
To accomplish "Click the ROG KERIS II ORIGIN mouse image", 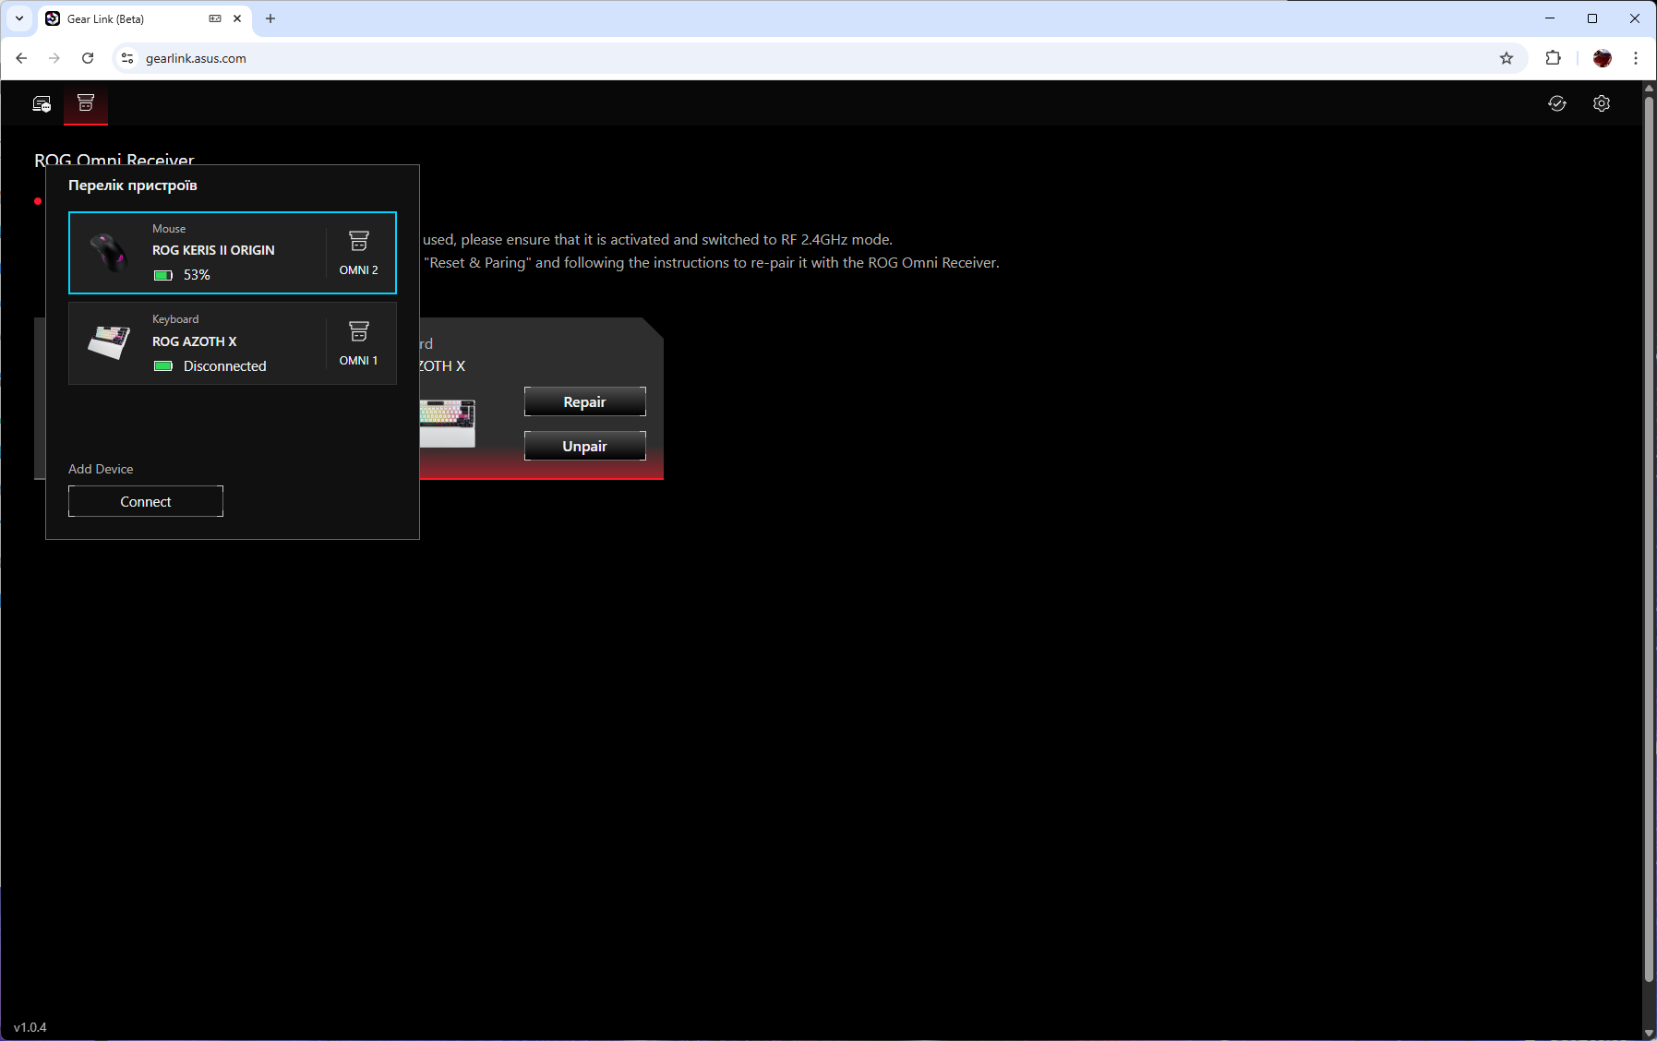I will point(109,252).
